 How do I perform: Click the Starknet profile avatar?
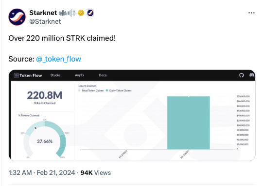[x=17, y=17]
